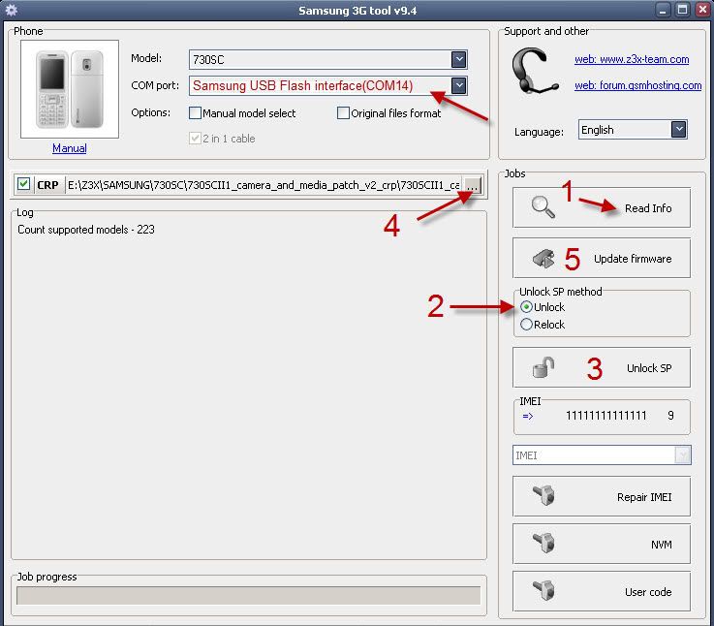
Task: Click the Update firmware chip icon
Action: tap(543, 259)
